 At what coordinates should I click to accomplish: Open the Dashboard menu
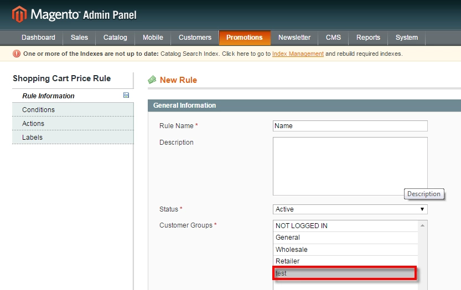coord(38,38)
